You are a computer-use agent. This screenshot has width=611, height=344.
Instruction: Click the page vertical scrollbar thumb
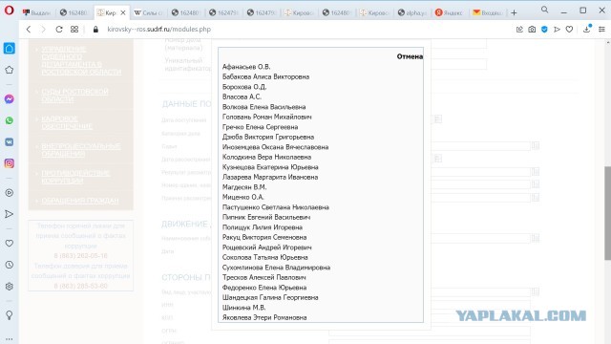[x=607, y=213]
